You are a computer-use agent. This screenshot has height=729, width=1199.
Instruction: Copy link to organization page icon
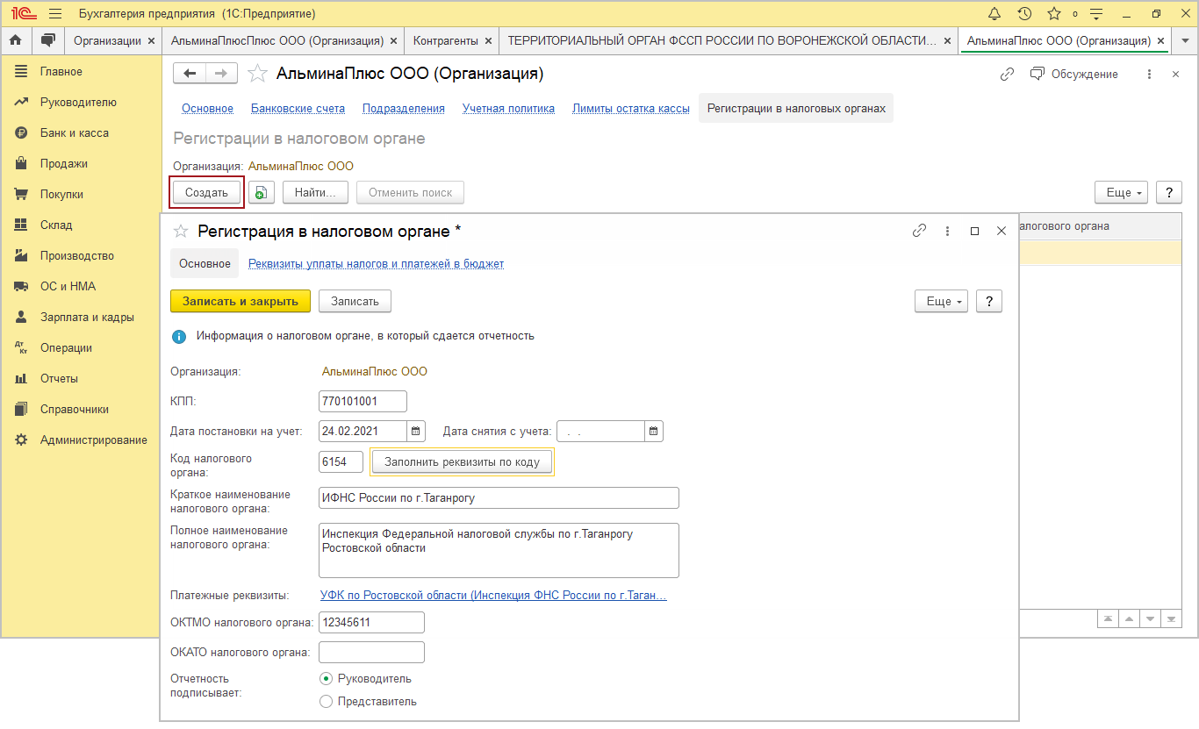(x=1008, y=75)
